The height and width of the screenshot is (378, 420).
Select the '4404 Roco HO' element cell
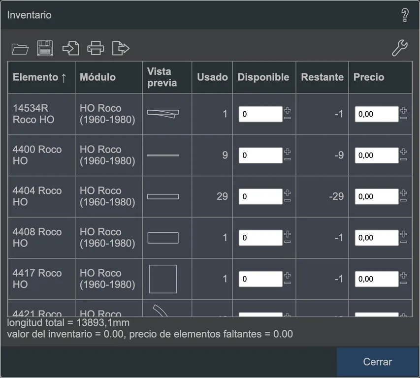[41, 196]
